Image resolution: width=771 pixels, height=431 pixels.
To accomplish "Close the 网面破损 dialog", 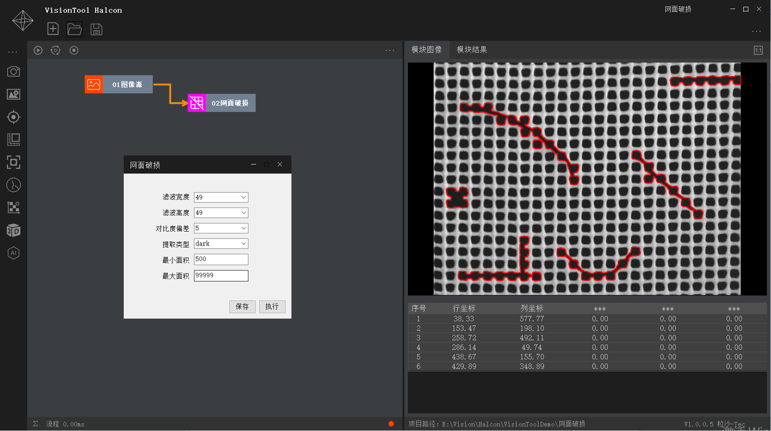I will (x=280, y=165).
